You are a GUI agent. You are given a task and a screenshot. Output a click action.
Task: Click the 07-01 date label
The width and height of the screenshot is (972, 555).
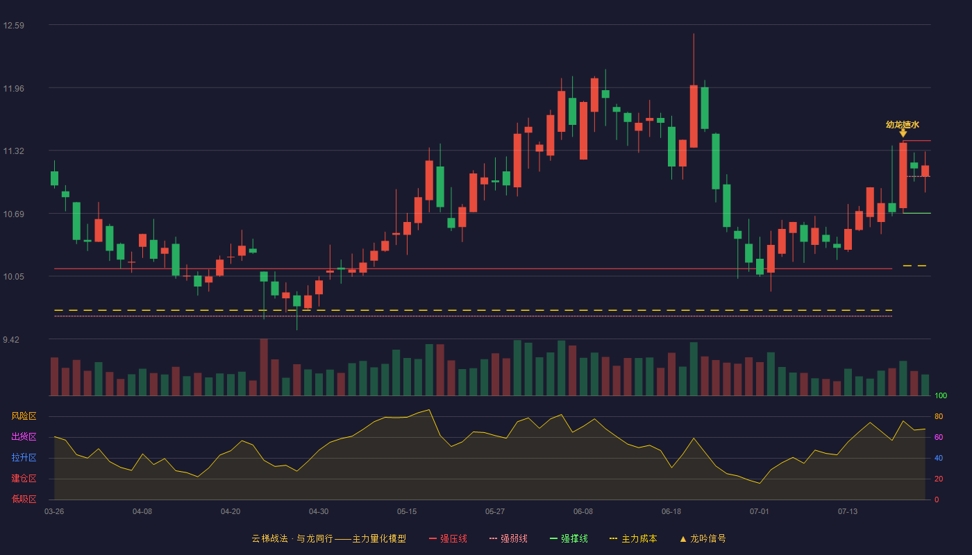pyautogui.click(x=760, y=511)
